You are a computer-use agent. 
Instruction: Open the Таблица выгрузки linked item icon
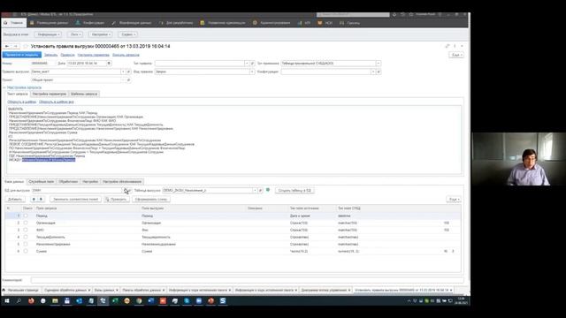click(x=260, y=191)
